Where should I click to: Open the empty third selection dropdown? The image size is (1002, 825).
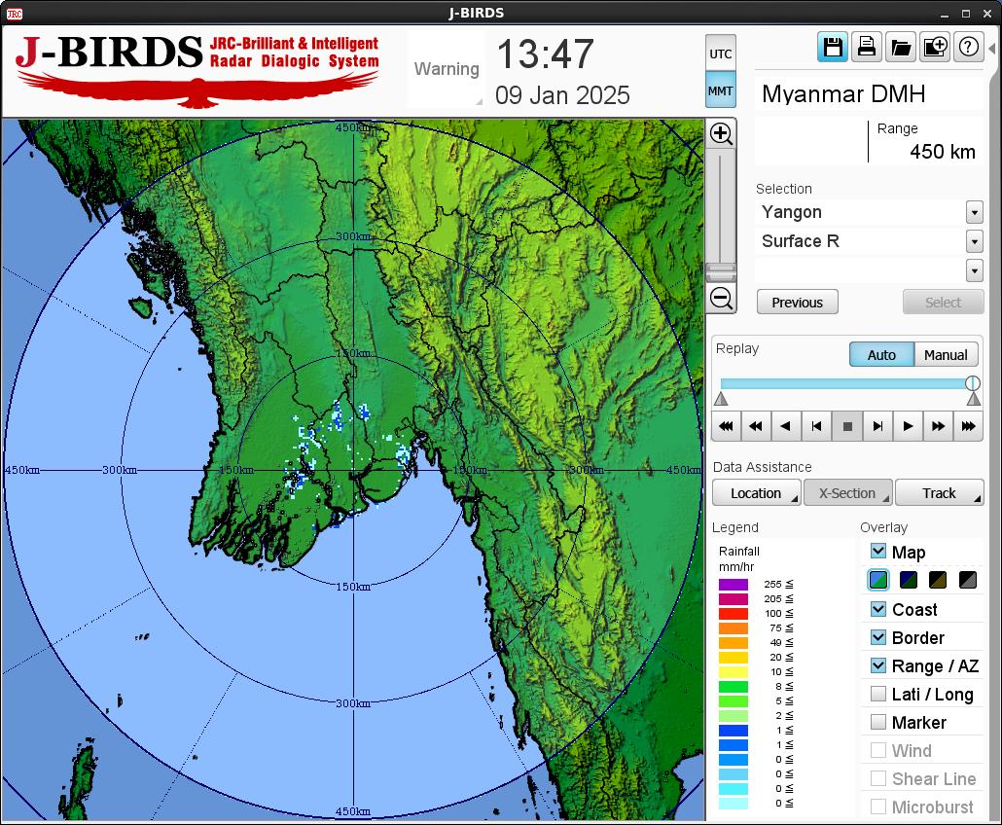point(974,270)
